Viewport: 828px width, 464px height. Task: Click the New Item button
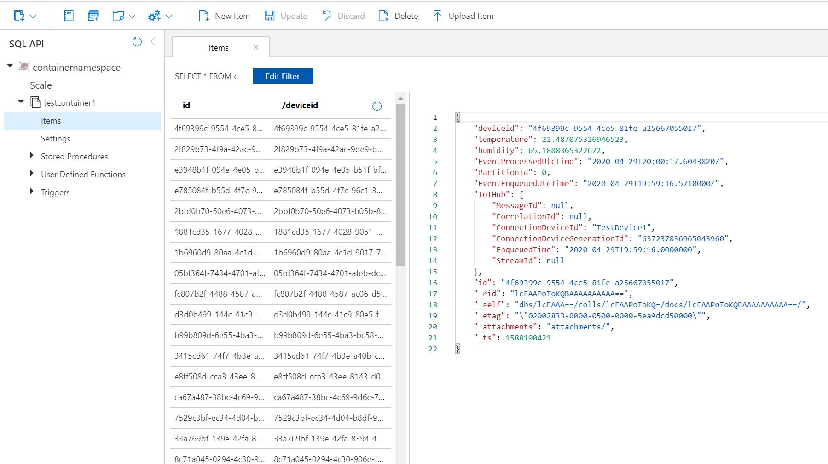click(x=224, y=16)
